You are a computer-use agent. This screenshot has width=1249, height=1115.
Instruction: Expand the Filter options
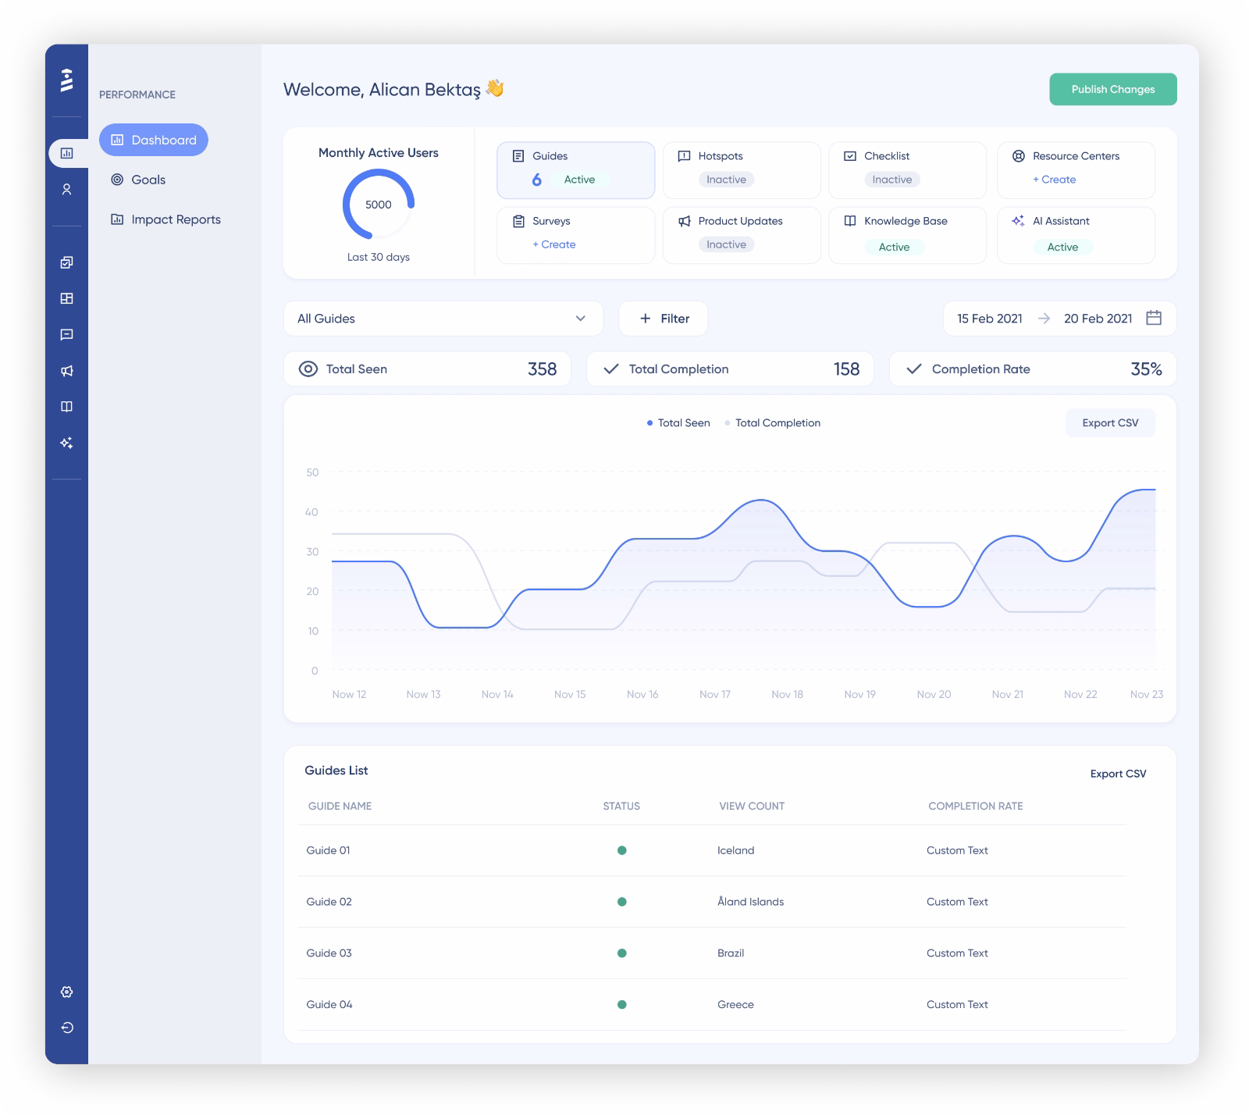pyautogui.click(x=663, y=318)
